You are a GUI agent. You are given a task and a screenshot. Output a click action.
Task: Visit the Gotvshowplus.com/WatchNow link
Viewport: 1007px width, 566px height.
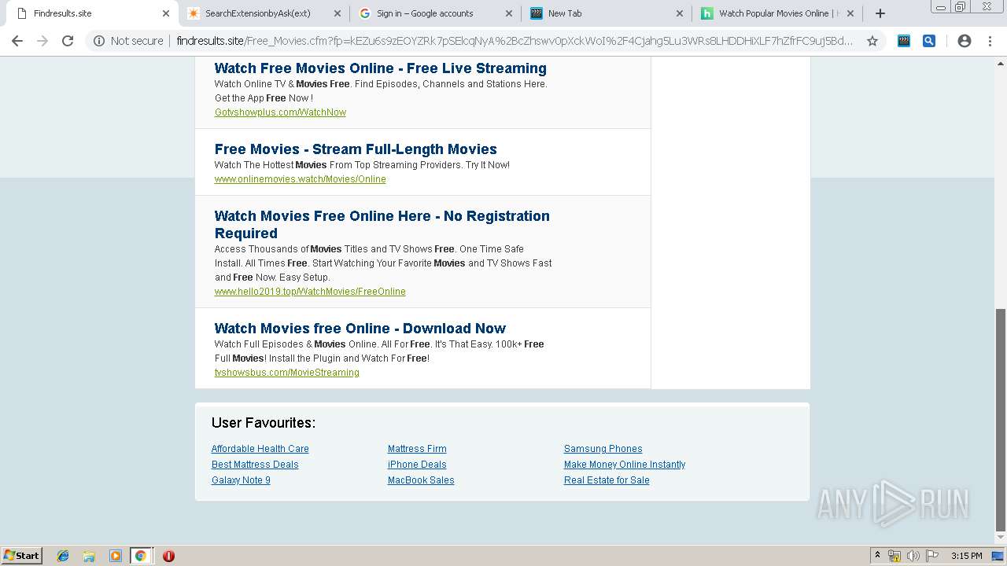point(280,112)
